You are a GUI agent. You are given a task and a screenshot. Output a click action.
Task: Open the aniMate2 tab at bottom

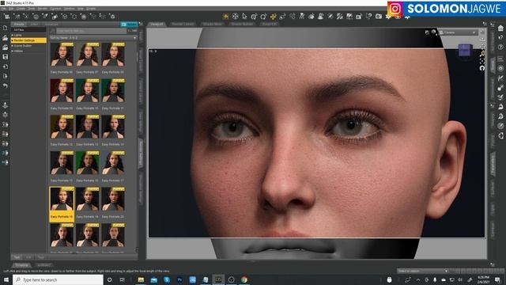pos(44,265)
